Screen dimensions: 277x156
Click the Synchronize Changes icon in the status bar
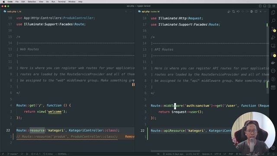pos(22,154)
